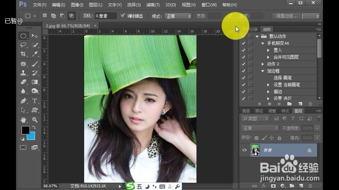
Task: Open the layer blend mode 正常 dropdown
Action: (260, 128)
